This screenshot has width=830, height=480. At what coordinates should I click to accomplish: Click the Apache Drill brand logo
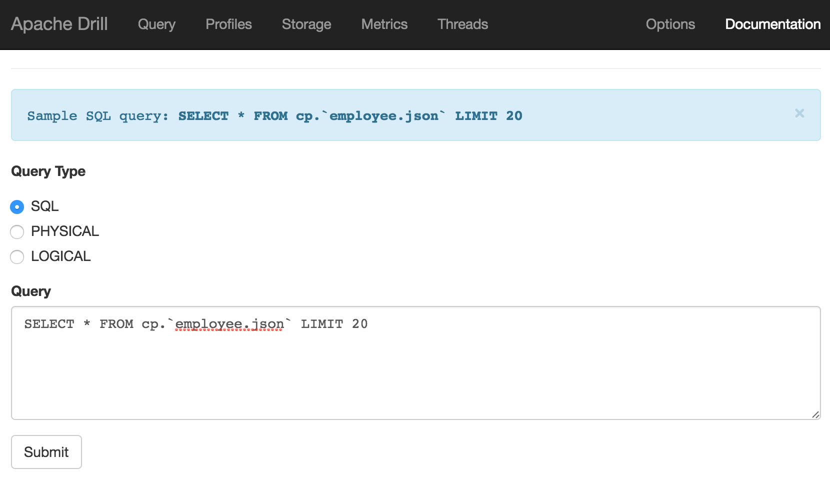point(59,24)
